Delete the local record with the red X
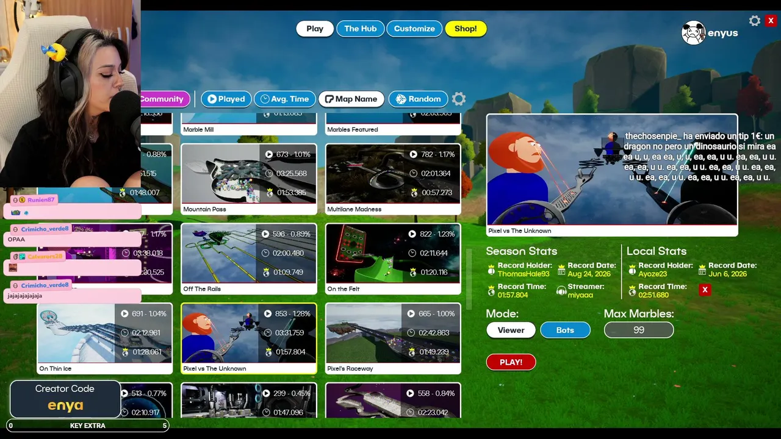 click(x=705, y=290)
